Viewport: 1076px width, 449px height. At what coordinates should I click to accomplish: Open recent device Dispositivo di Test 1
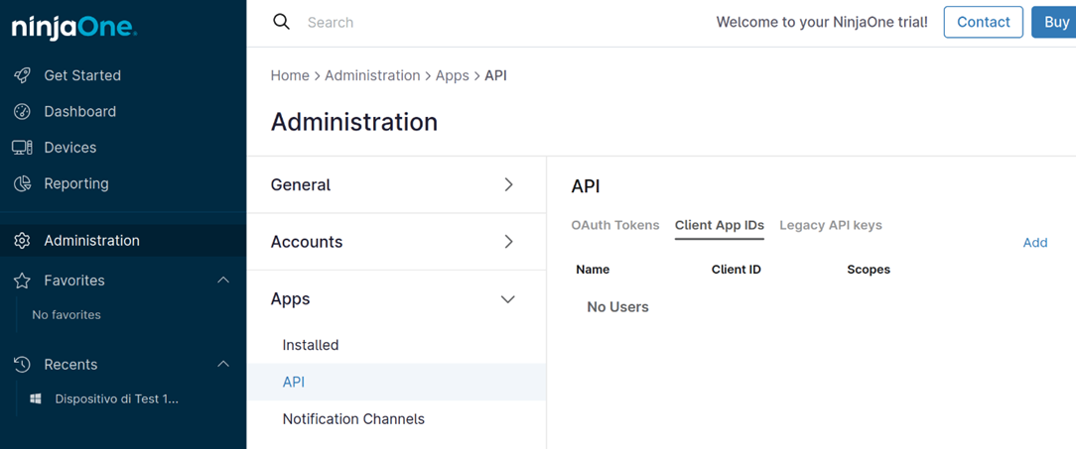(x=117, y=399)
